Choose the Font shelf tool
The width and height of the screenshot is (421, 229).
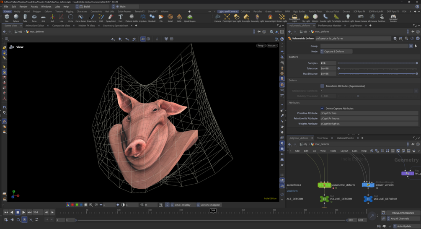[120, 18]
